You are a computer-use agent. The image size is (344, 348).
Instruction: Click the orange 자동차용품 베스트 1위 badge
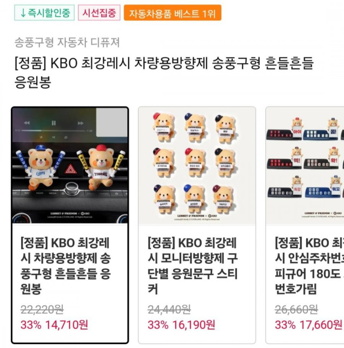click(172, 13)
